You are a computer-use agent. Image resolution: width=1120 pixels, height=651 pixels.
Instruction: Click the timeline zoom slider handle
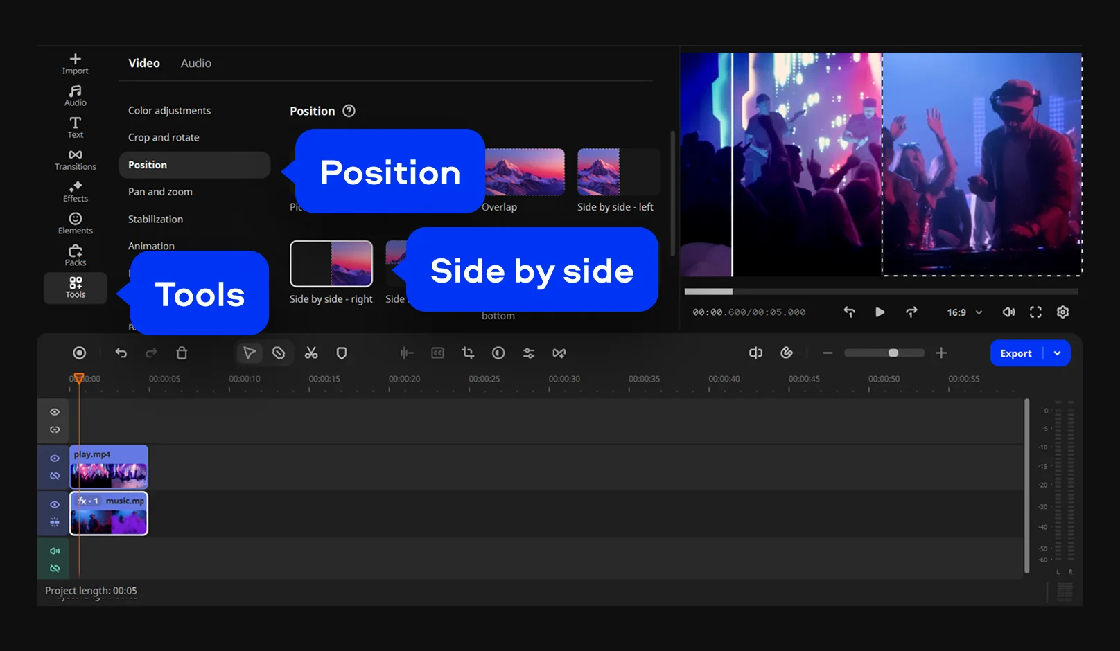pos(893,353)
